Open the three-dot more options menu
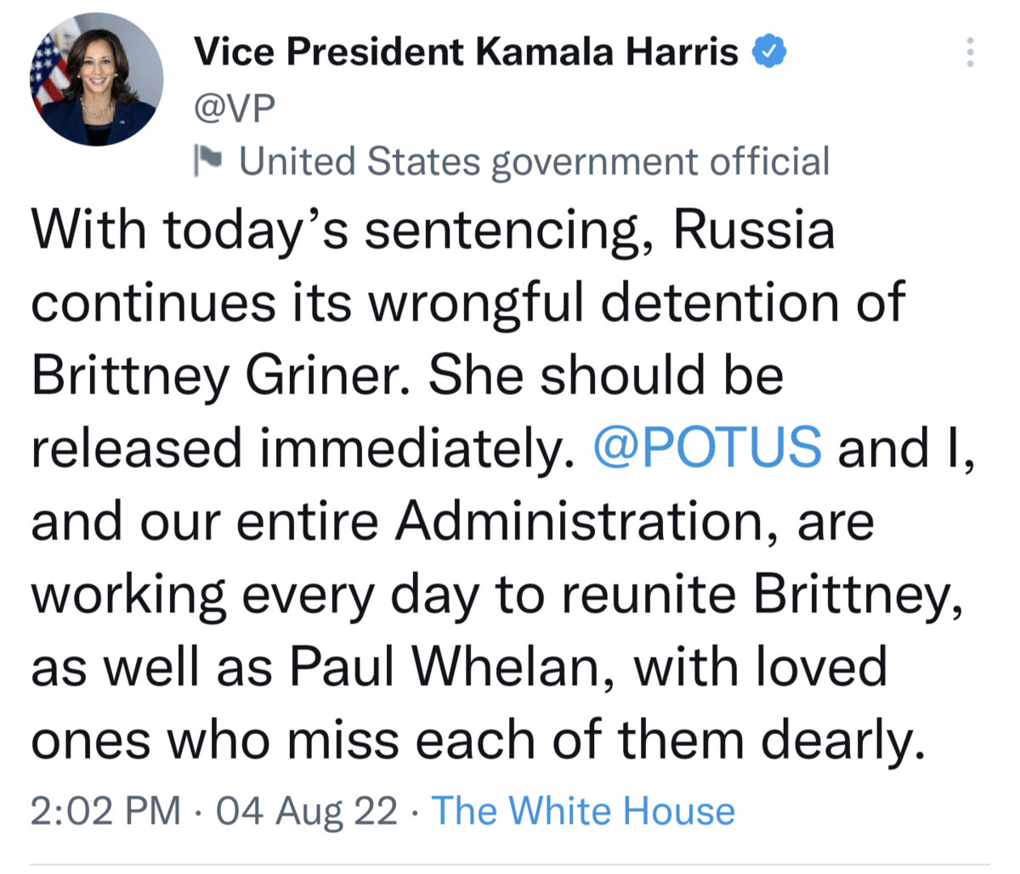The height and width of the screenshot is (874, 1020). pyautogui.click(x=969, y=53)
